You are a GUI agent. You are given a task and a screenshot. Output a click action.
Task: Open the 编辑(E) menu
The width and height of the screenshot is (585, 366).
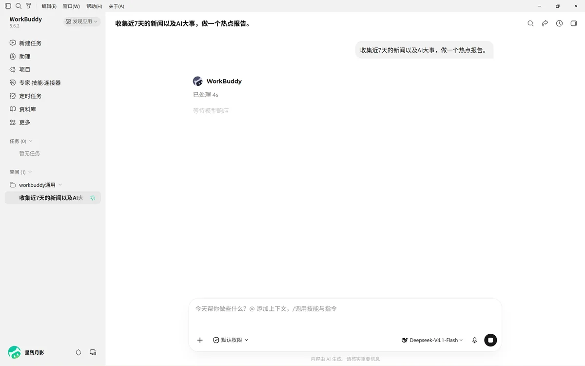49,6
